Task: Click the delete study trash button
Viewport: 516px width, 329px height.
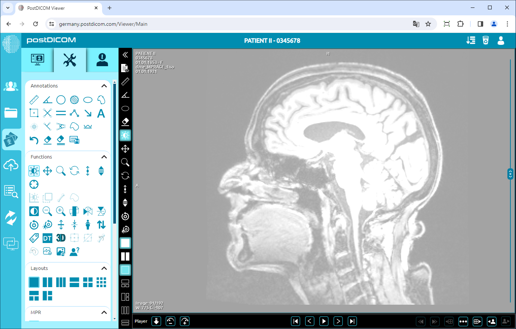Action: (486, 41)
